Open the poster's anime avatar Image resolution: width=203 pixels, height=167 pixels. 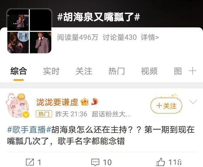(18, 106)
